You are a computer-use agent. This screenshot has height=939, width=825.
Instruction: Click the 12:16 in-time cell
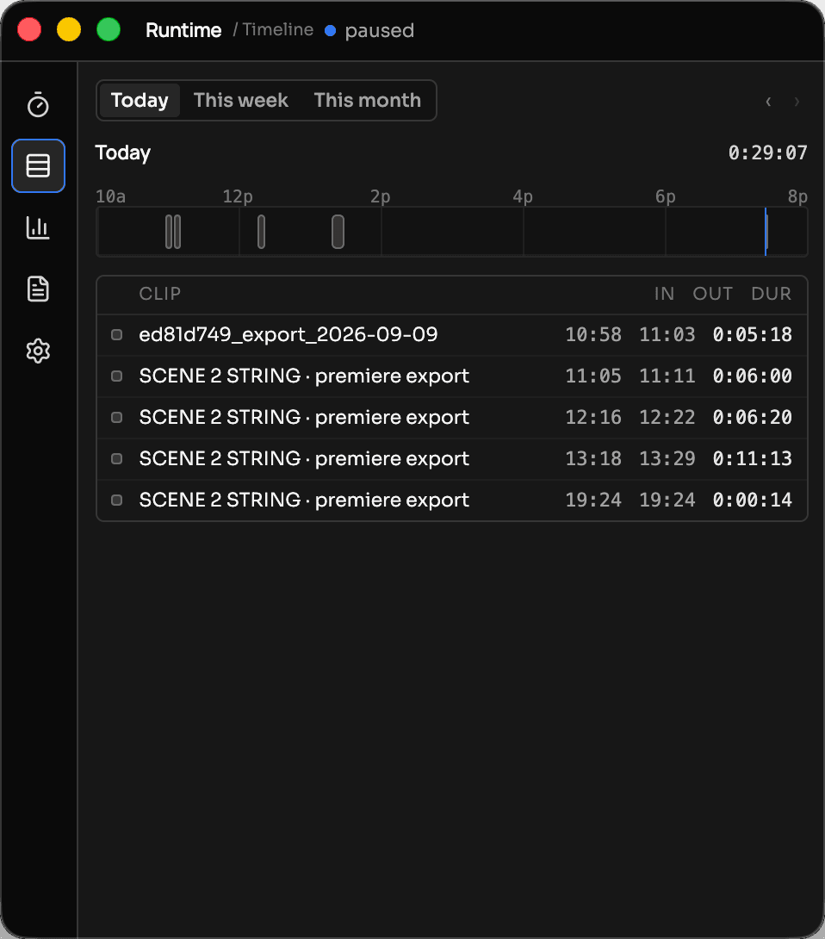[x=593, y=418]
